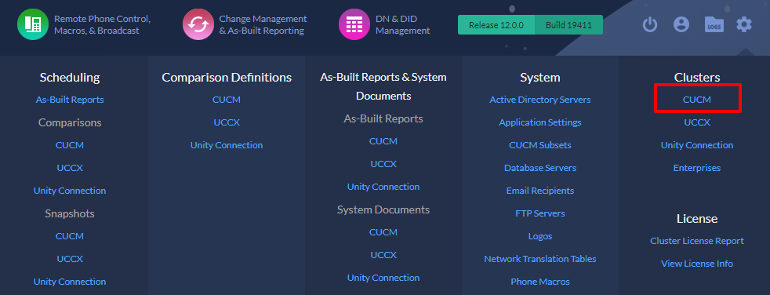This screenshot has width=770, height=295.
Task: Click the Clusters column heading
Action: 697,78
